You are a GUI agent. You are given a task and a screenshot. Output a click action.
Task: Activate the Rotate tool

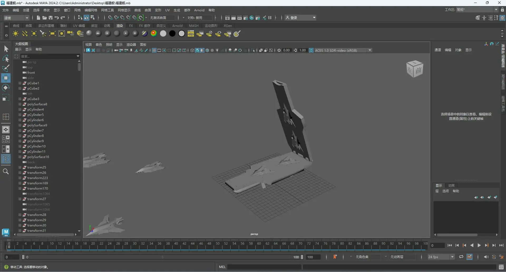pyautogui.click(x=6, y=88)
